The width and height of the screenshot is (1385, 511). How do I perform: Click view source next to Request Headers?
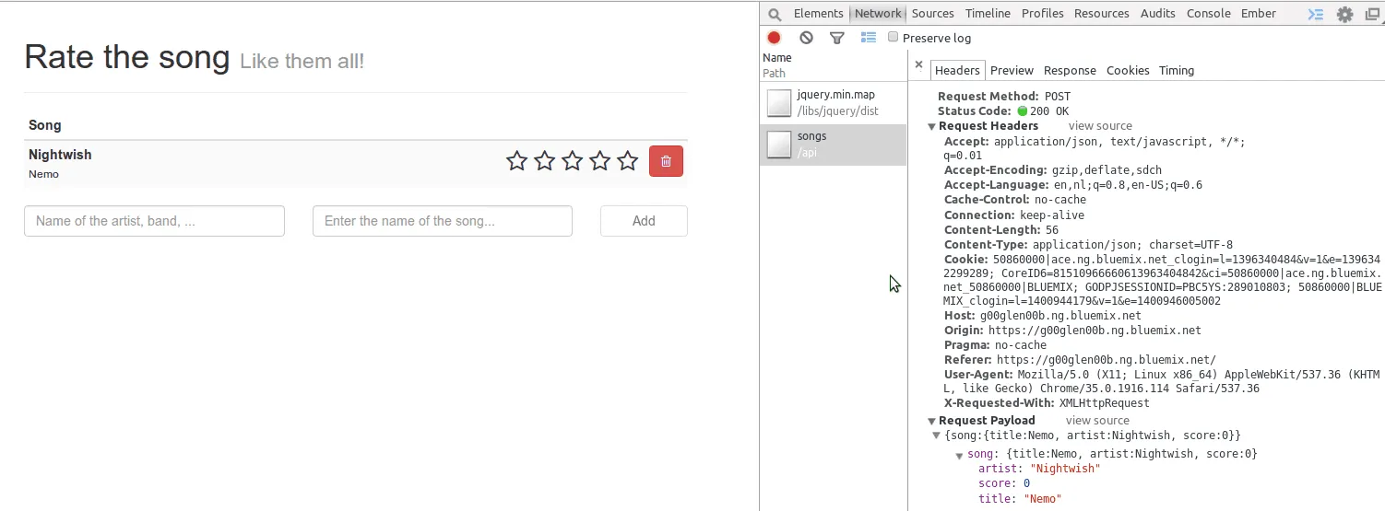tap(1100, 126)
